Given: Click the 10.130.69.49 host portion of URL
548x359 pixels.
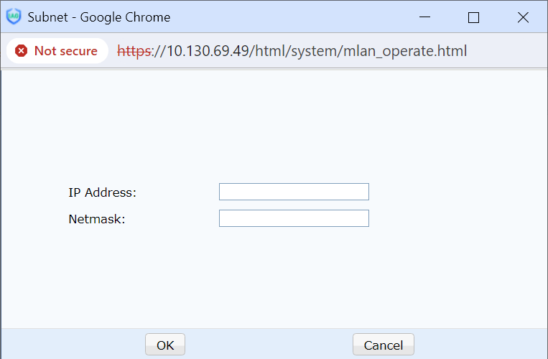Looking at the screenshot, I should [208, 51].
